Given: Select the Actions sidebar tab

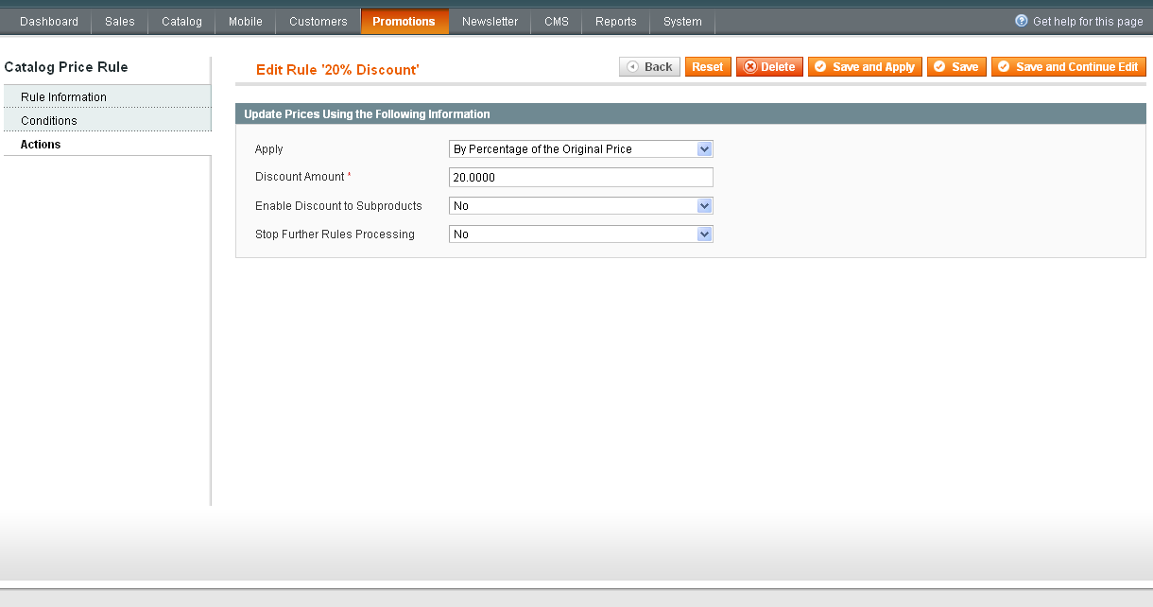Looking at the screenshot, I should (41, 145).
